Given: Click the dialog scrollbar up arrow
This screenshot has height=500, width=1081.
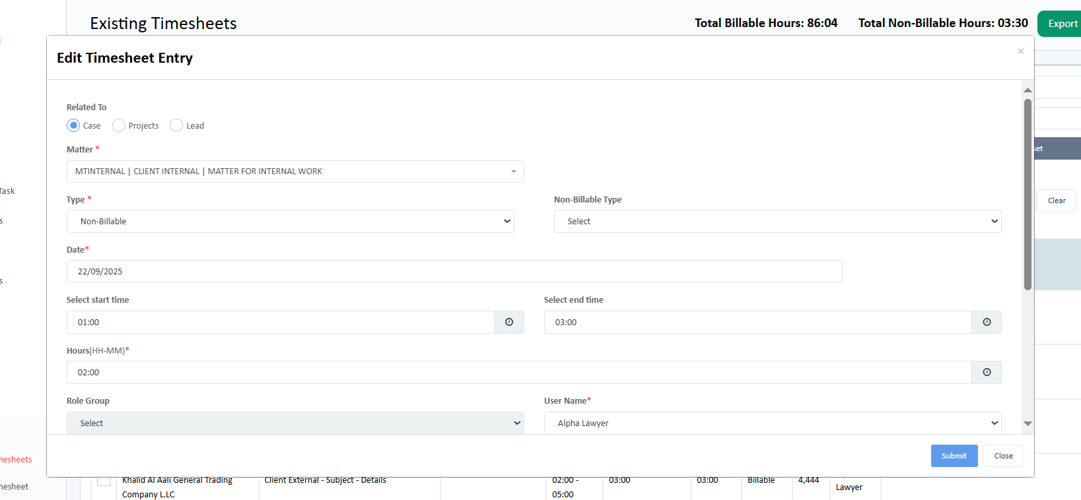Looking at the screenshot, I should [1028, 90].
